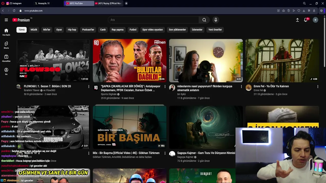Reload the page with refresh icon
Viewport: 326px width, 183px height.
tap(14, 11)
